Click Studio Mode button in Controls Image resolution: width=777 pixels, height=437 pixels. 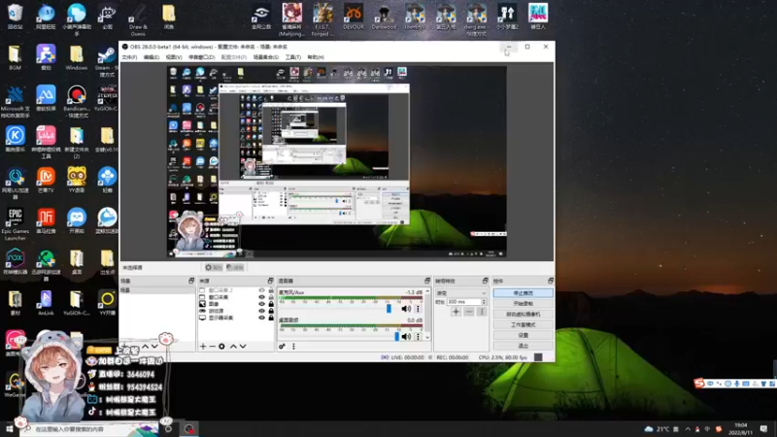coord(524,325)
